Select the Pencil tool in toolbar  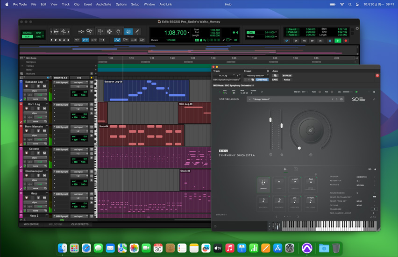click(137, 32)
